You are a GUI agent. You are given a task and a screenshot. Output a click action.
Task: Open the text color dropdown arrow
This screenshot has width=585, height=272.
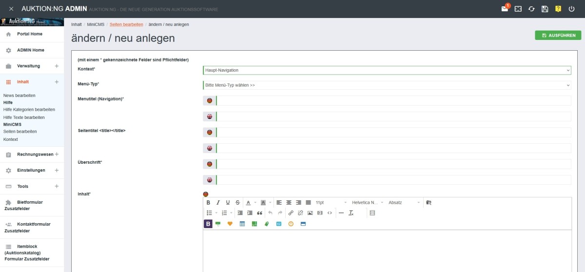[x=255, y=202]
